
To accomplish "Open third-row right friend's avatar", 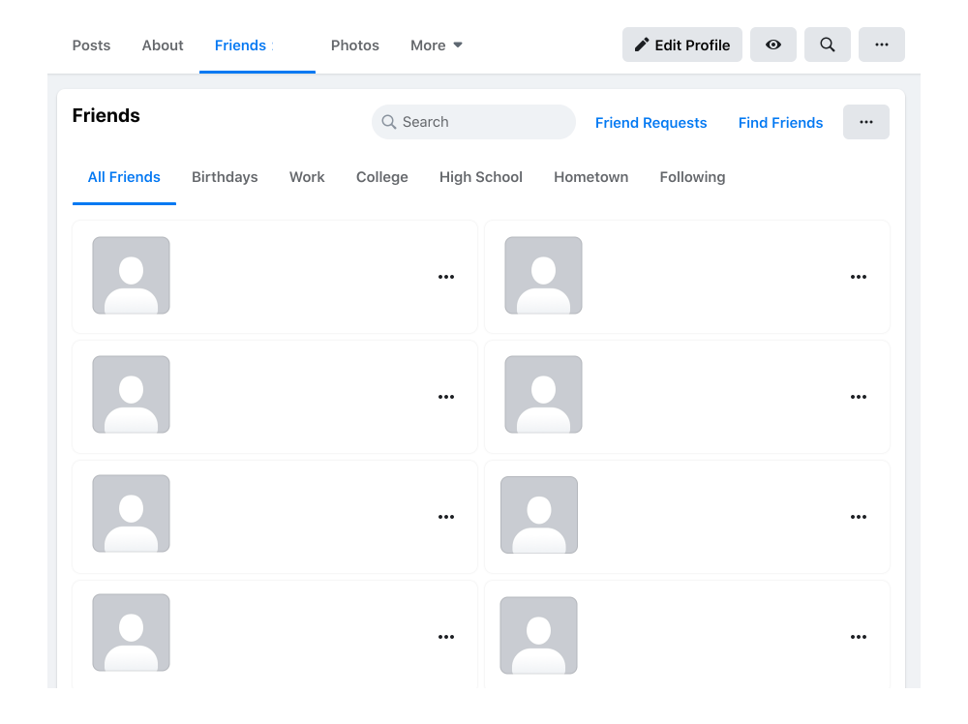I will 539,515.
